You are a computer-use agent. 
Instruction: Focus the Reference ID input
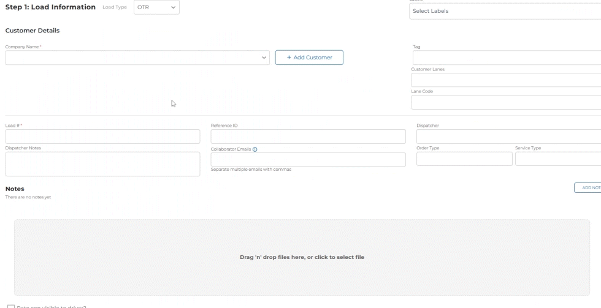click(x=308, y=137)
